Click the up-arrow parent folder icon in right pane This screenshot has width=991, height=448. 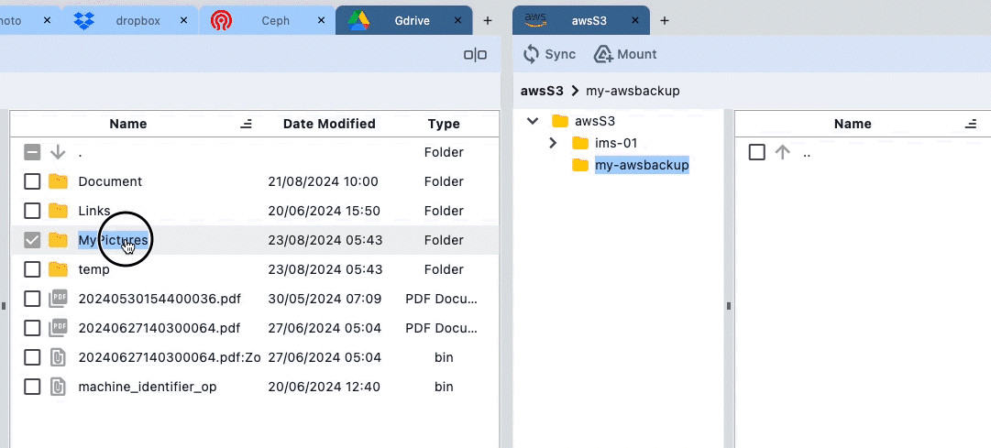tap(782, 153)
